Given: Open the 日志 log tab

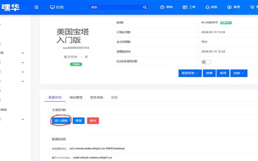Looking at the screenshot, I should [x=114, y=97].
